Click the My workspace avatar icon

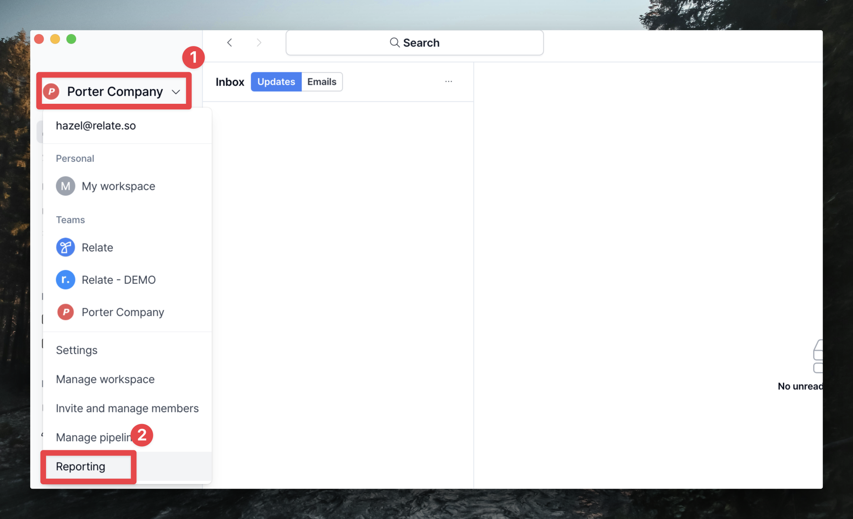pyautogui.click(x=65, y=186)
